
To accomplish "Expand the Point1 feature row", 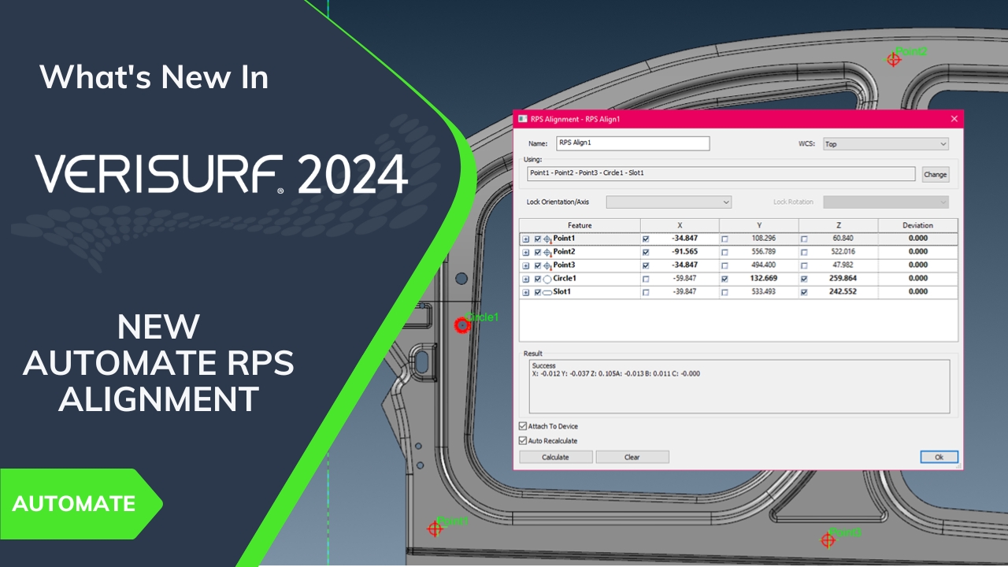I will [x=525, y=239].
